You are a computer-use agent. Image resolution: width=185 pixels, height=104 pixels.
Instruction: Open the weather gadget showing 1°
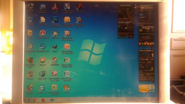[146, 88]
